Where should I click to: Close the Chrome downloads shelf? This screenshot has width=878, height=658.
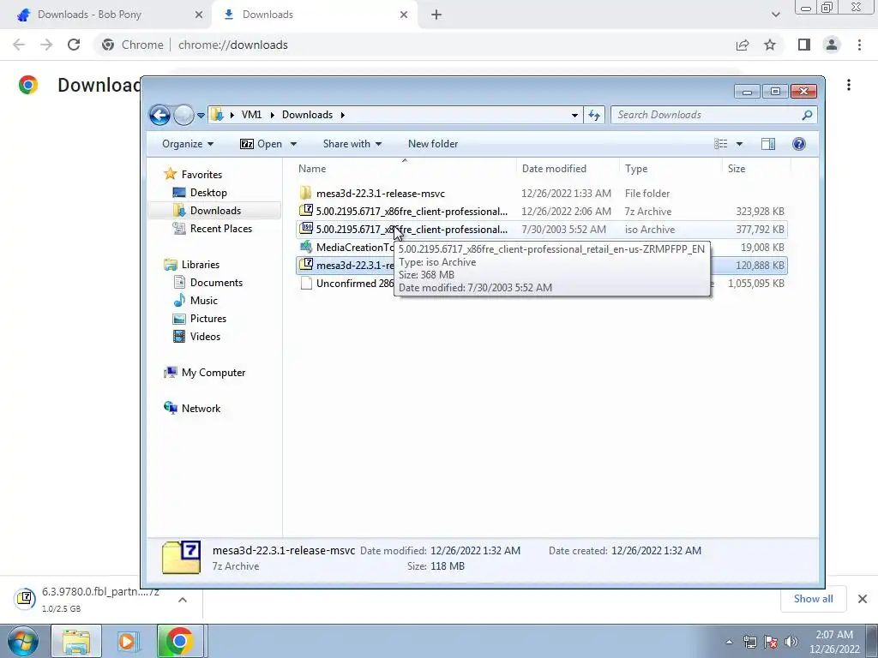863,599
